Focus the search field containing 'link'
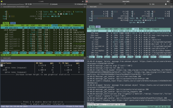Viewport: 173px width, 108px height. tap(158, 4)
